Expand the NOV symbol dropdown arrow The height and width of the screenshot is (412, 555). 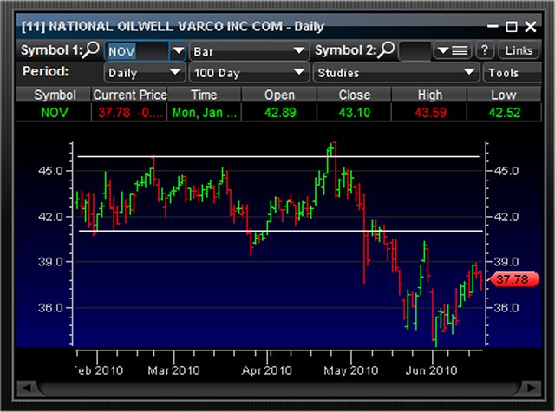(178, 51)
